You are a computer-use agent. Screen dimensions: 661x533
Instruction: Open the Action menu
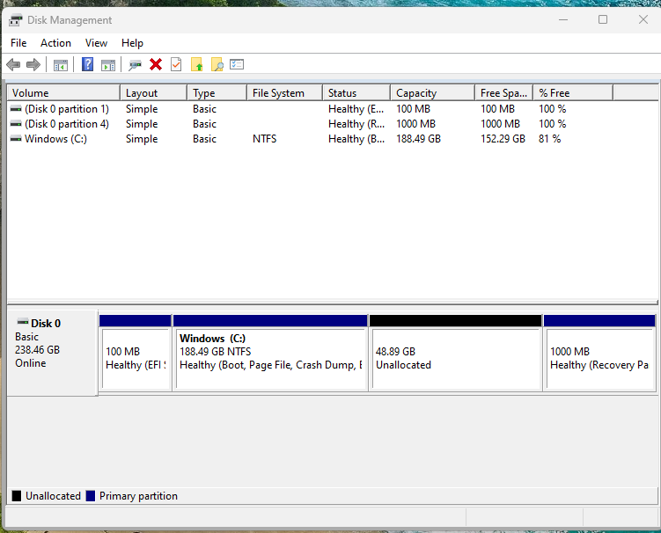(55, 43)
